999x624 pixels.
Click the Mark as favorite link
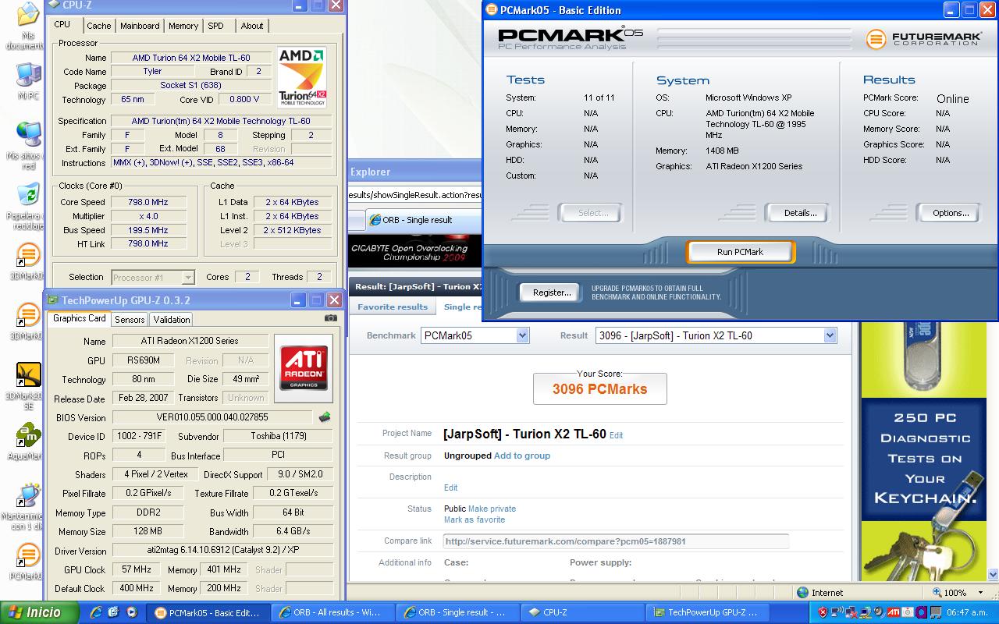tap(475, 519)
